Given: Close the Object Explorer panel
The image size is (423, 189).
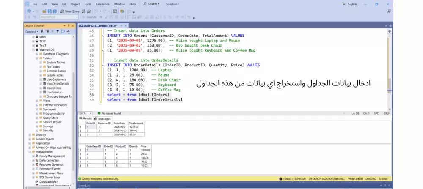Looking at the screenshot, I should coord(73,26).
